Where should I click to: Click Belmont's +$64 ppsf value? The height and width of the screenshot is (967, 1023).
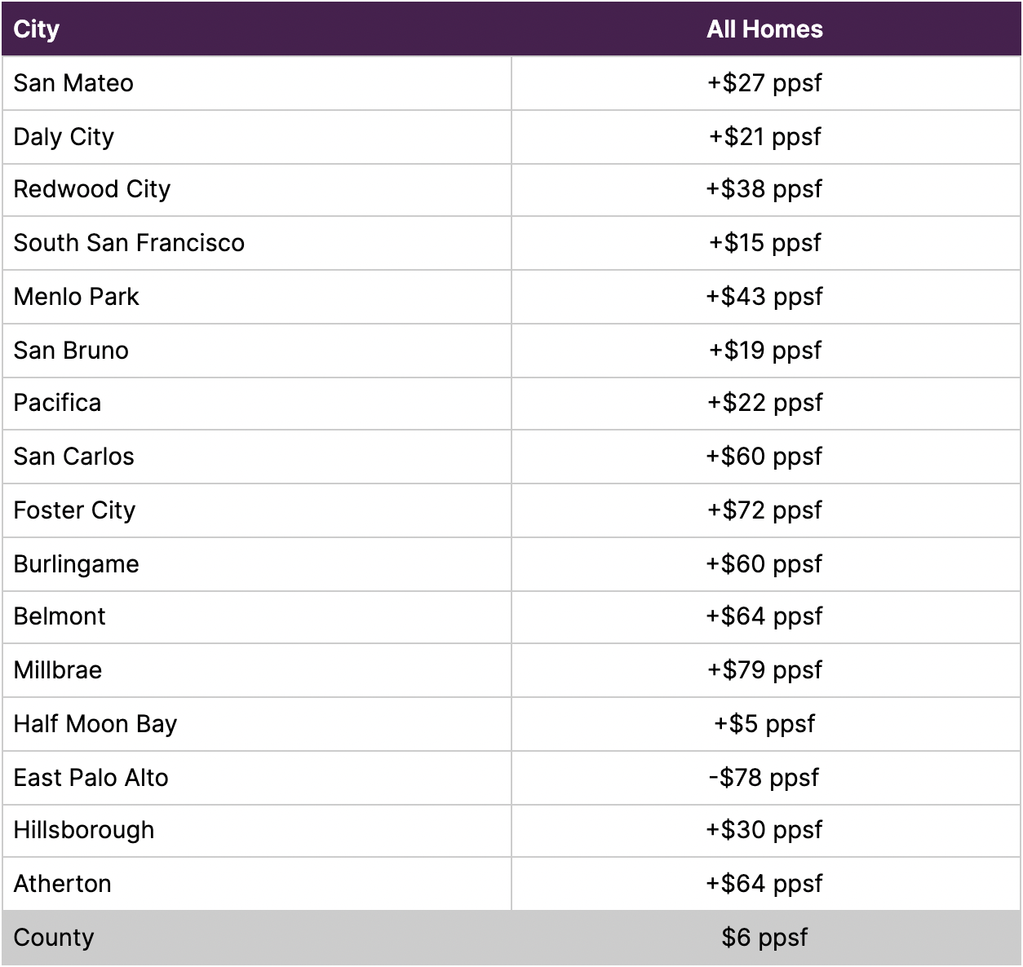[x=764, y=616]
